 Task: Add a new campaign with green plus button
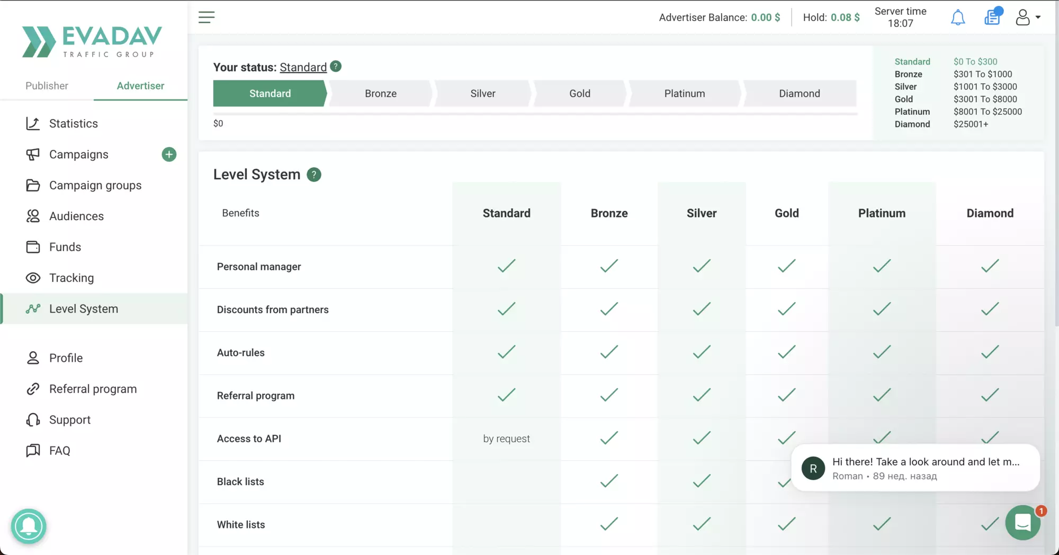(169, 154)
